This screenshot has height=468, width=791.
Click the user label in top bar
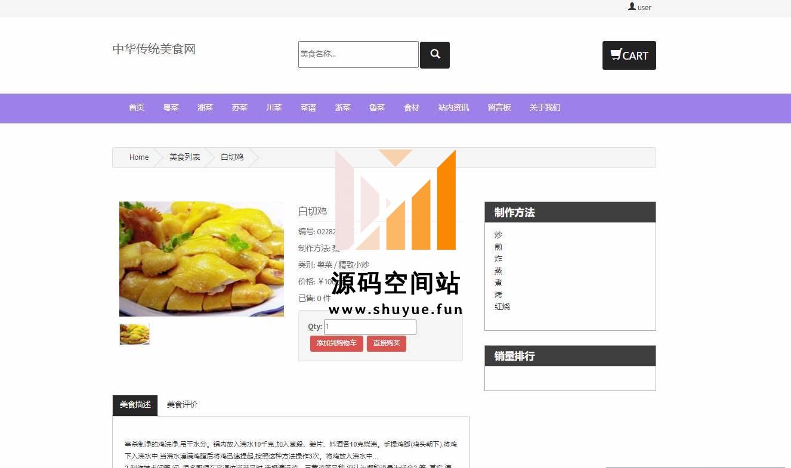coord(644,8)
